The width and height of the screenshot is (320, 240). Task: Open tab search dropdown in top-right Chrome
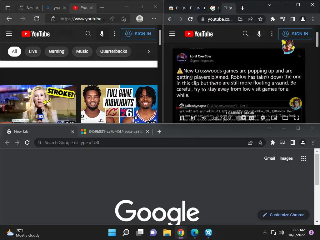(269, 5)
